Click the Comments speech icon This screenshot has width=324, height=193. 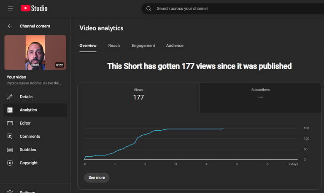10,137
